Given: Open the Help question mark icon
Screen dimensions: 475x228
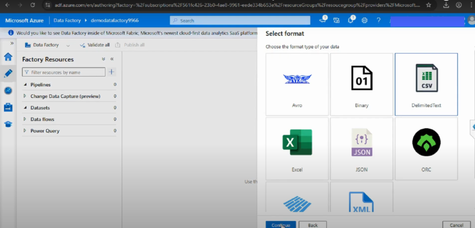Looking at the screenshot, I should 379,20.
